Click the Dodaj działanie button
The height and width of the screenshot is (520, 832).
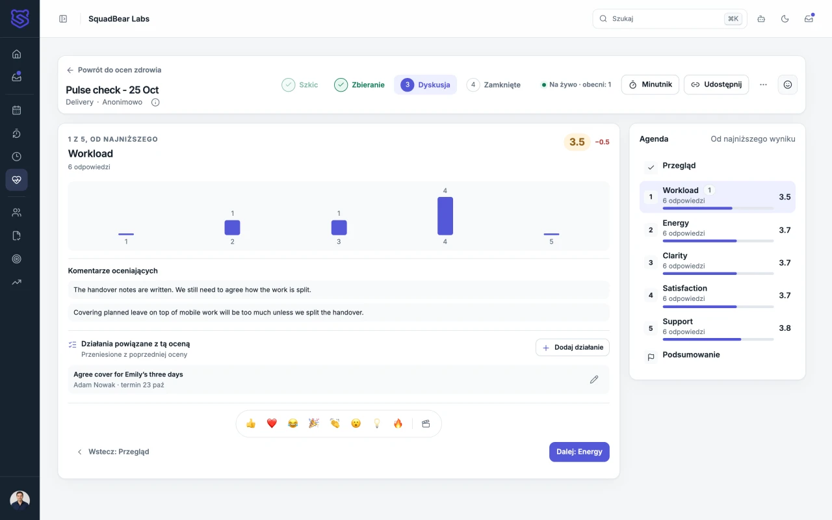click(x=573, y=348)
